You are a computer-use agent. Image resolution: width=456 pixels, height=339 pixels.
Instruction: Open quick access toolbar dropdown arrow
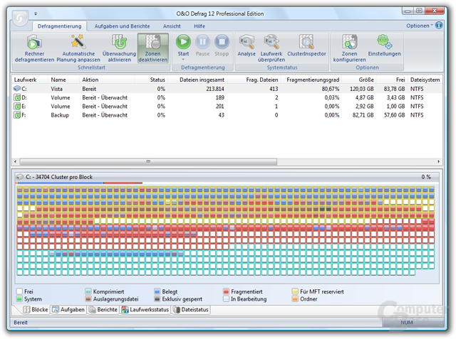point(36,14)
